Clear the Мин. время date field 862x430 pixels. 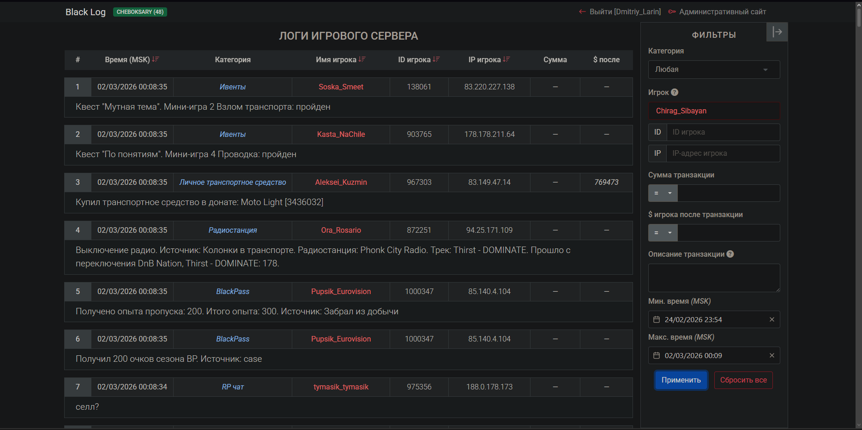click(772, 319)
